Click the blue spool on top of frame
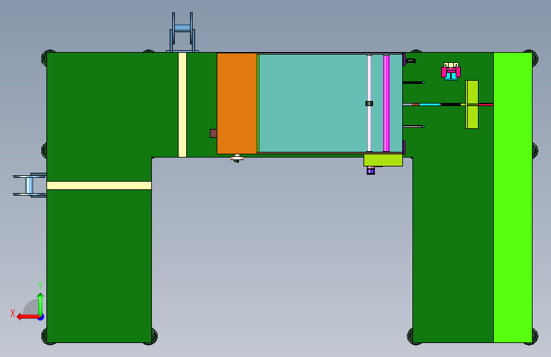The height and width of the screenshot is (357, 551). [182, 32]
